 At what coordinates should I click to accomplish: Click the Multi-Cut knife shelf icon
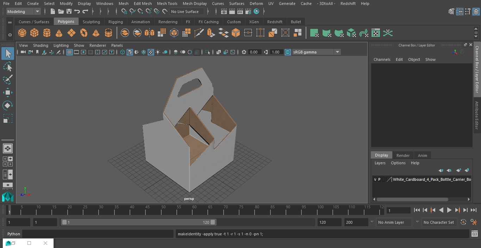199,33
